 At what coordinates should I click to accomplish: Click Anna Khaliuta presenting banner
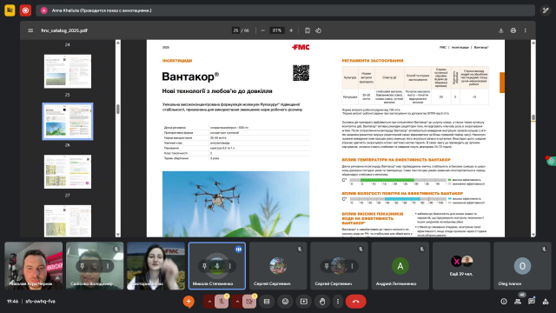coord(285,10)
